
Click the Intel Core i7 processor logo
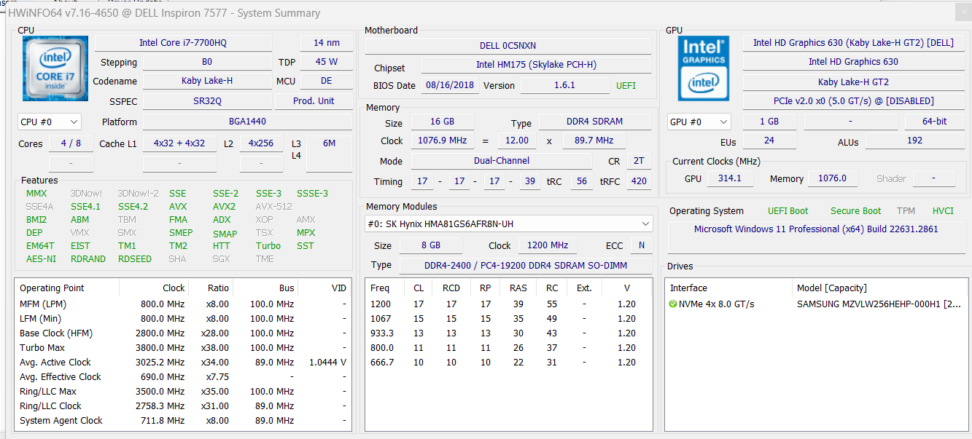(55, 68)
